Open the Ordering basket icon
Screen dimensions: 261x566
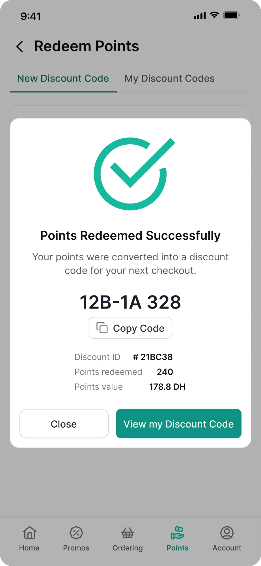point(128,533)
